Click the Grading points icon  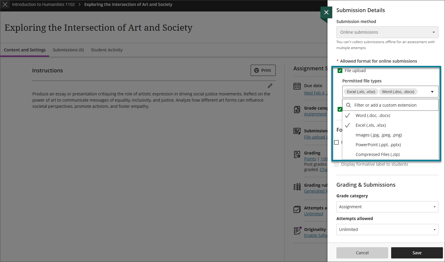(x=297, y=154)
